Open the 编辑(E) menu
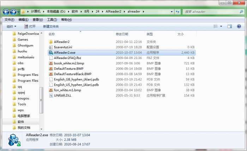 point(24,20)
